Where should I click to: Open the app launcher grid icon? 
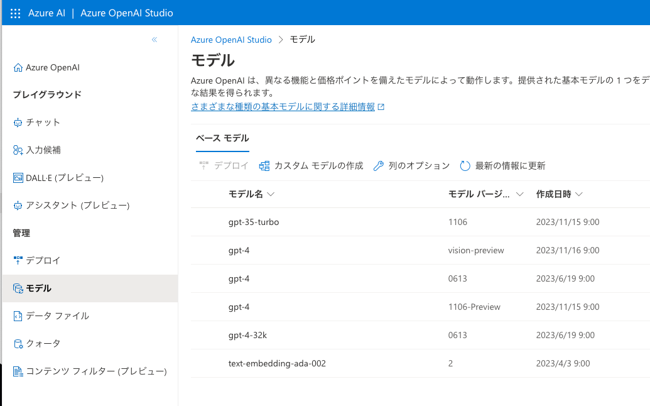tap(15, 13)
